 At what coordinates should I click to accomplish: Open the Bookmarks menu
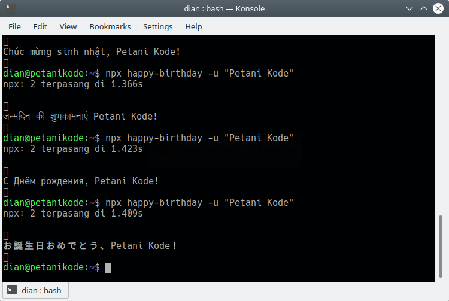110,26
